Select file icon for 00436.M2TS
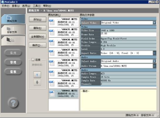This screenshot has height=118, width=160. tap(52, 43)
